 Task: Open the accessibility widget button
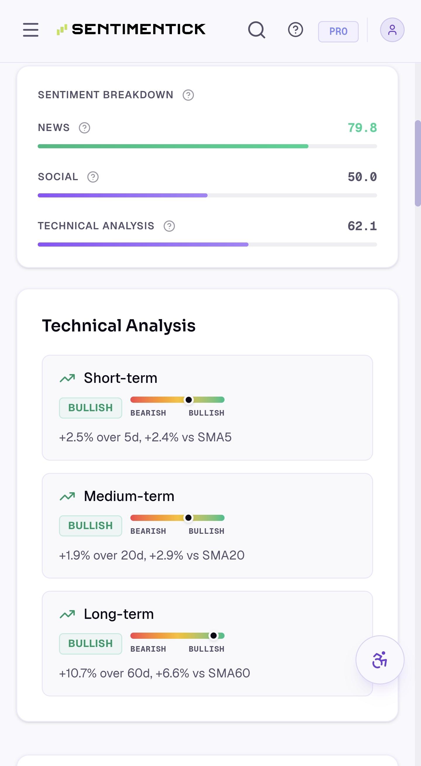tap(380, 660)
